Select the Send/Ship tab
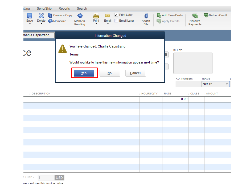 pyautogui.click(x=44, y=8)
